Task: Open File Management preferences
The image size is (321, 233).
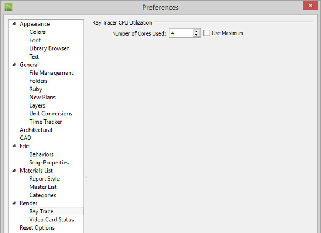Action: coord(51,73)
